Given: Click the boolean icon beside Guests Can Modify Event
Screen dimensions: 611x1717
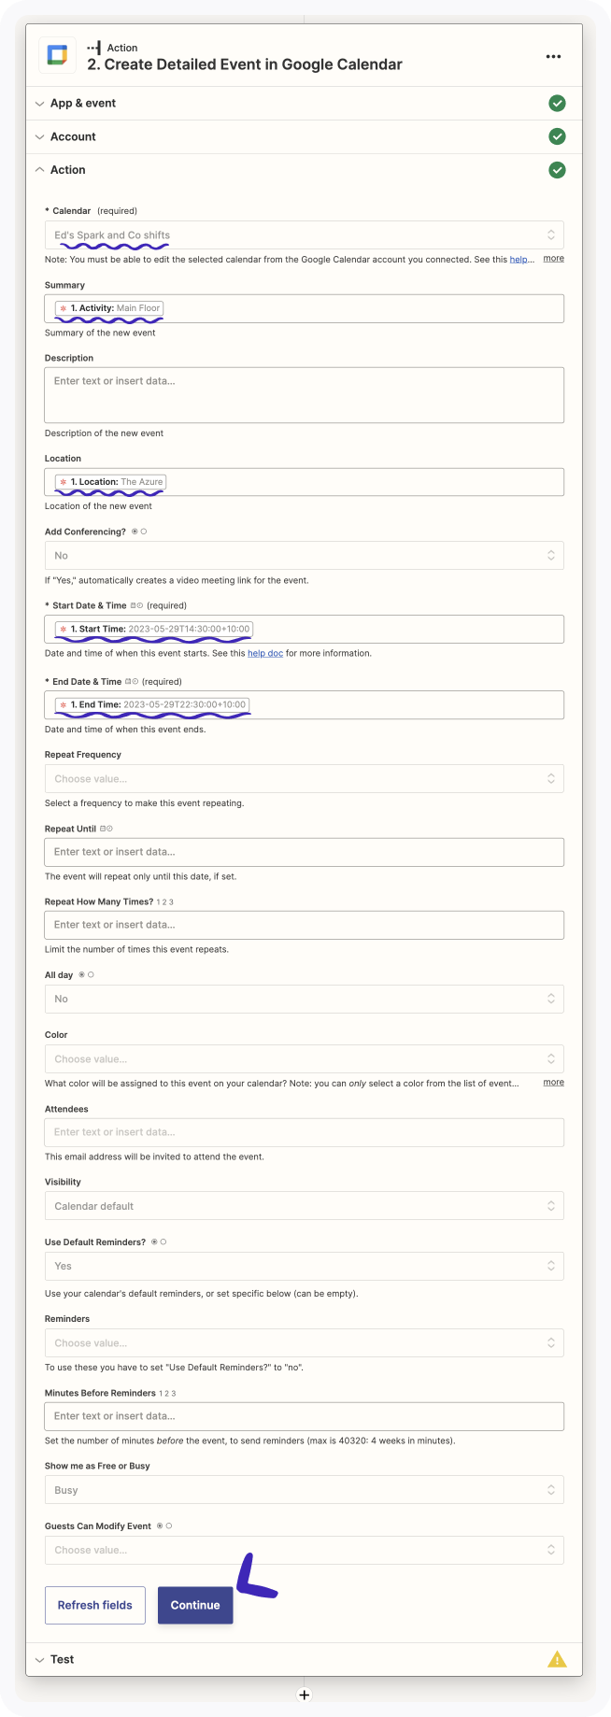Looking at the screenshot, I should click(x=164, y=1525).
